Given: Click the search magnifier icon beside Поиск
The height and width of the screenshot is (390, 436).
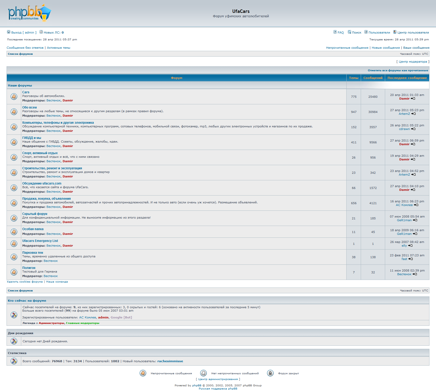Looking at the screenshot, I should [349, 32].
